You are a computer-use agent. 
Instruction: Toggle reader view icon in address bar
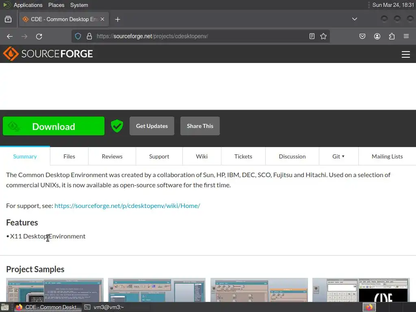312,36
